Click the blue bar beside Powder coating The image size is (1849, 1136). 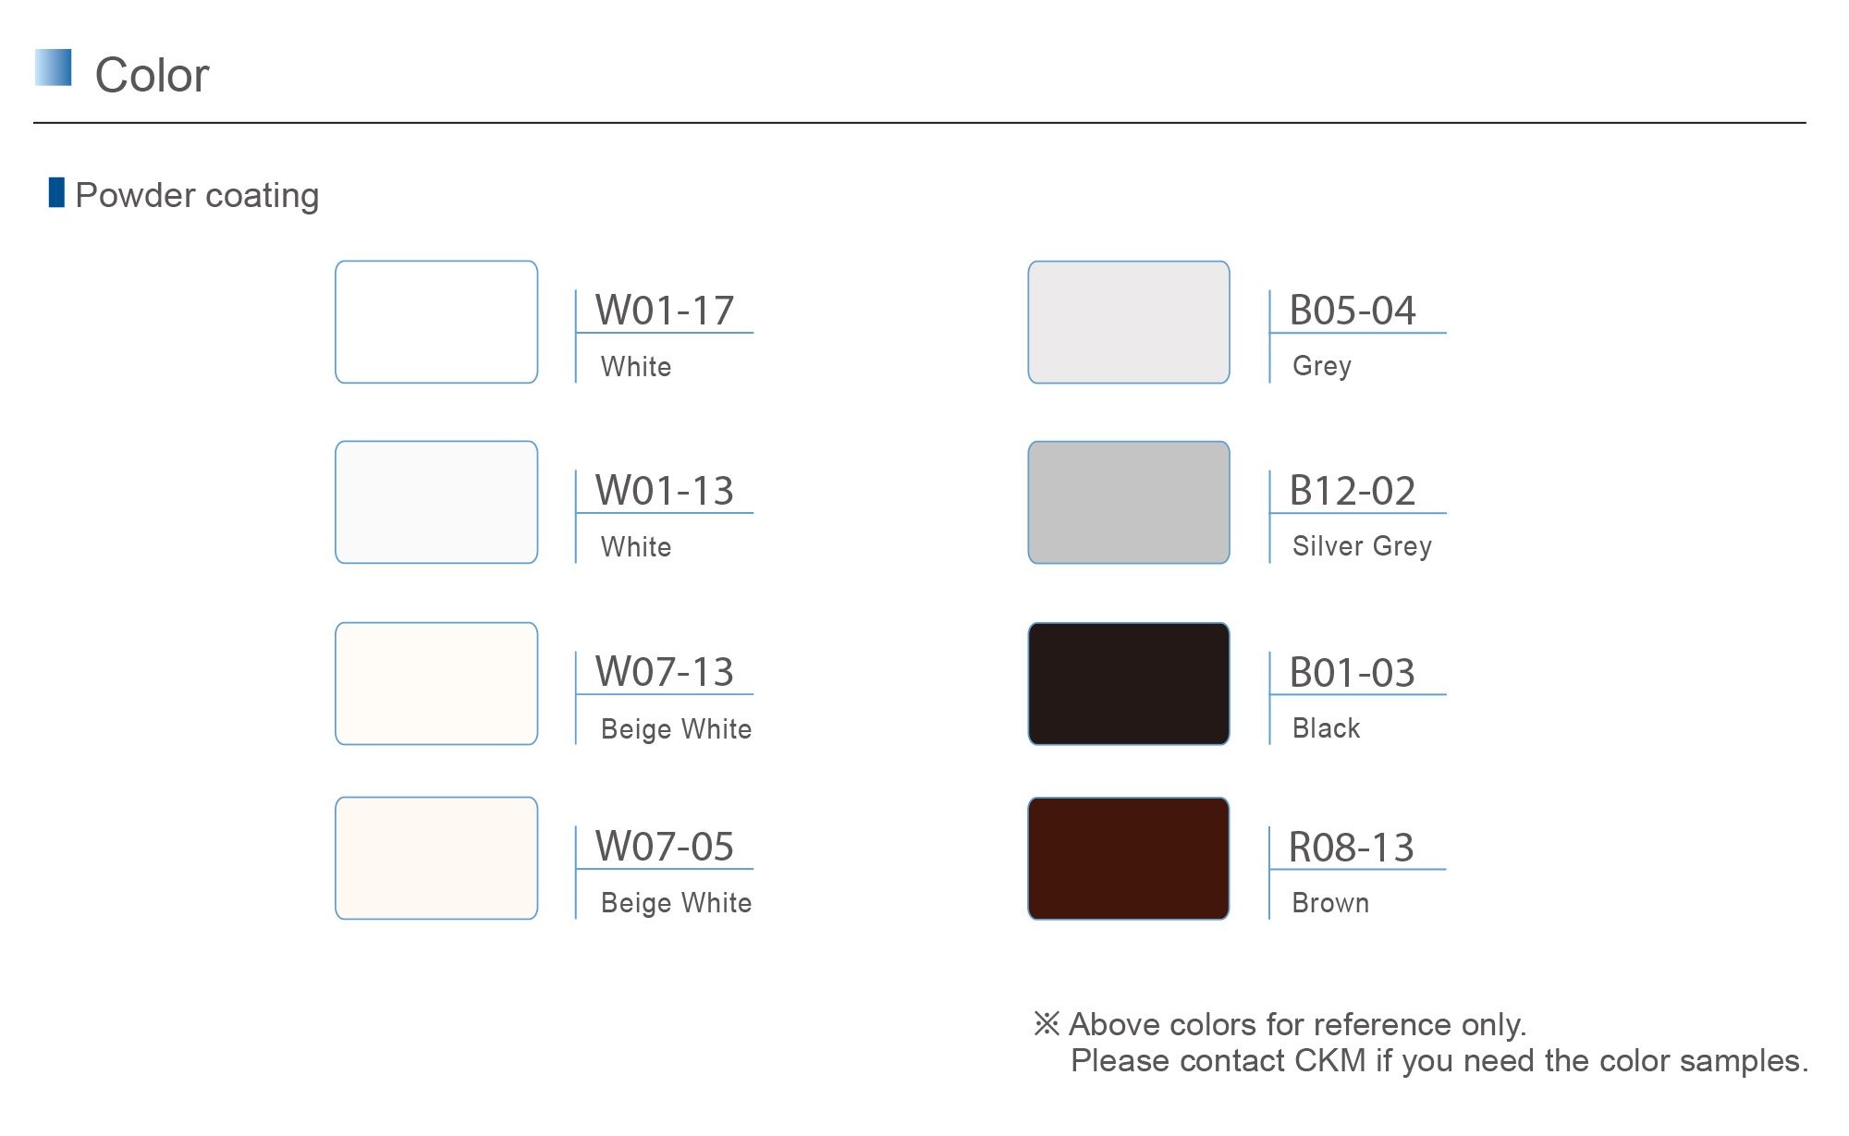pos(56,192)
